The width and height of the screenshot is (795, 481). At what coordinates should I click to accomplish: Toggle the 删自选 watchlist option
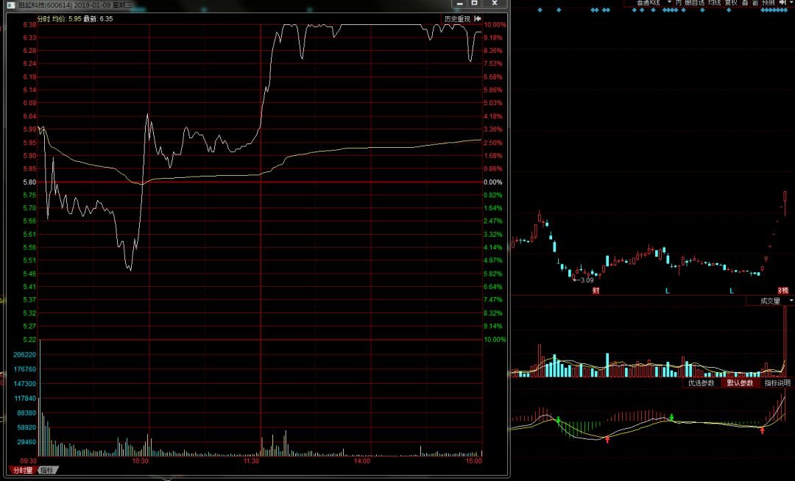(x=694, y=3)
